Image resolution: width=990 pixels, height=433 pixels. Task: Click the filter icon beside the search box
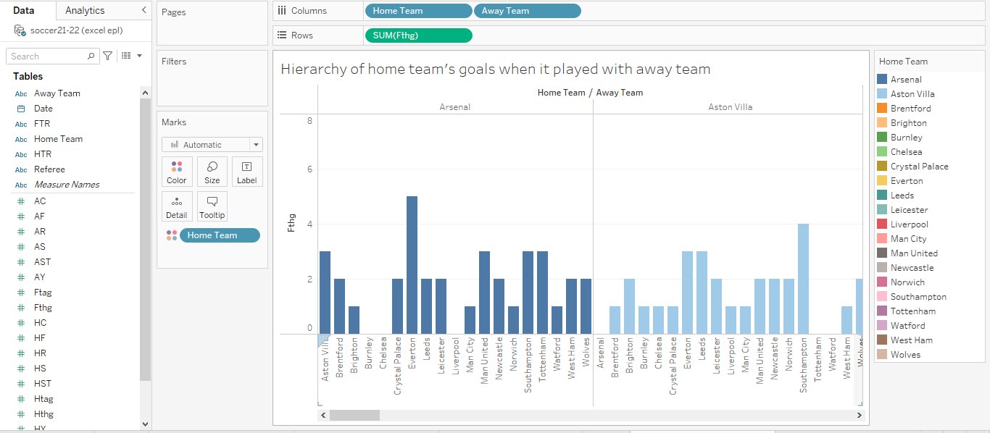click(x=106, y=56)
